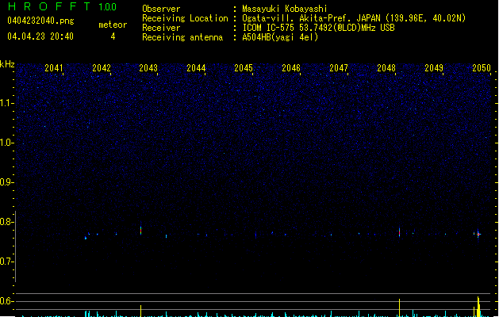This screenshot has width=499, height=317.
Task: Click the 1.1 kHz frequency axis label
Action: tap(7, 103)
